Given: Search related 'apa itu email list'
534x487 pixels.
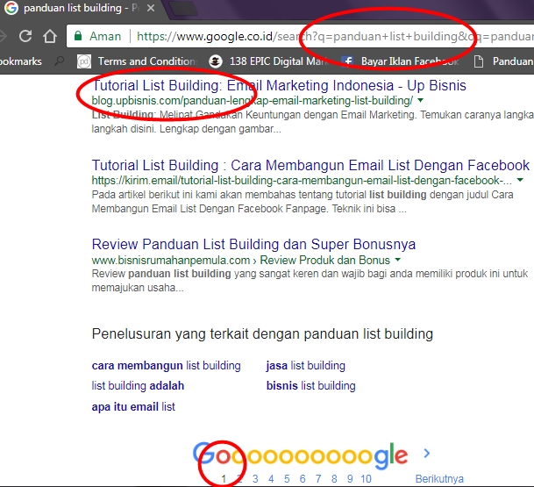Looking at the screenshot, I should [x=133, y=406].
